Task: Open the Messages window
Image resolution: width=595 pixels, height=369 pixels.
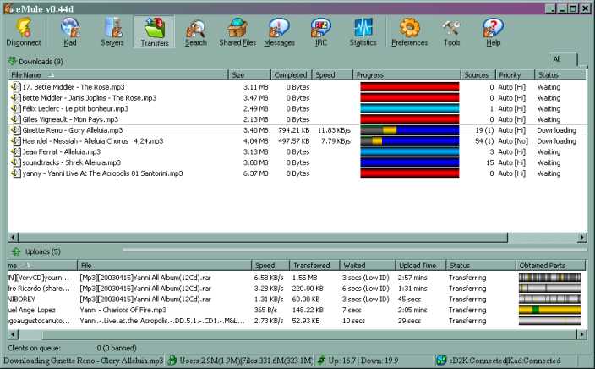Action: point(279,32)
